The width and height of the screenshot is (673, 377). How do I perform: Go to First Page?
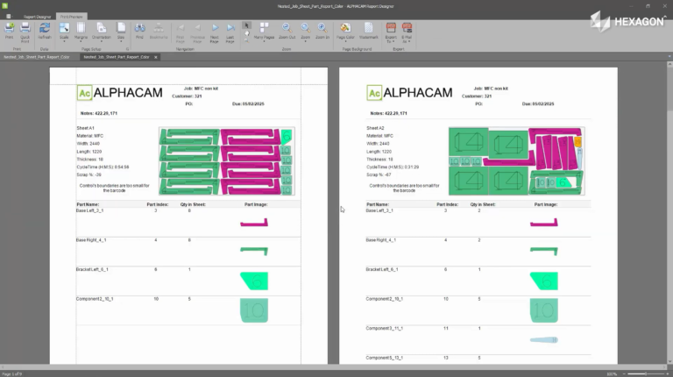click(181, 32)
